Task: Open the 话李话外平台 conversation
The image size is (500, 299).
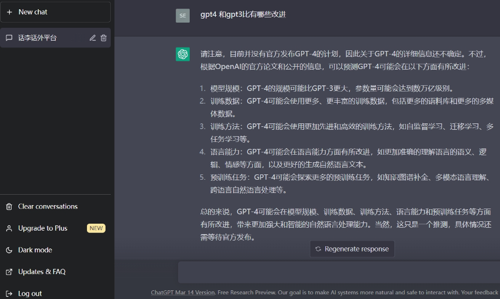Action: [56, 38]
